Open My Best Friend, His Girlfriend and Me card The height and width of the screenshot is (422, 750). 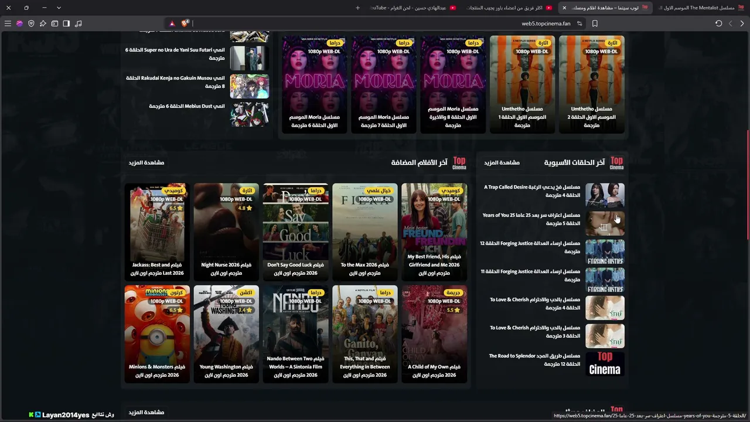pyautogui.click(x=434, y=232)
